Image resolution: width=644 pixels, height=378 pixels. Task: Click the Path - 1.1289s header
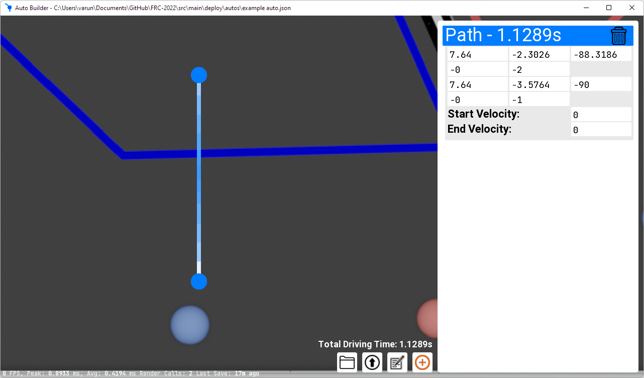click(538, 36)
